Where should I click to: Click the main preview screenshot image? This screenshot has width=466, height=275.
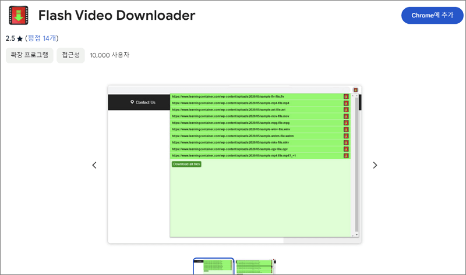pyautogui.click(x=235, y=165)
